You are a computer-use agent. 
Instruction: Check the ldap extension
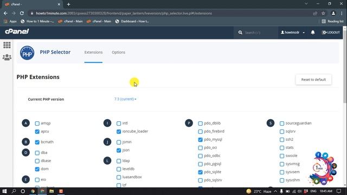(x=119, y=161)
